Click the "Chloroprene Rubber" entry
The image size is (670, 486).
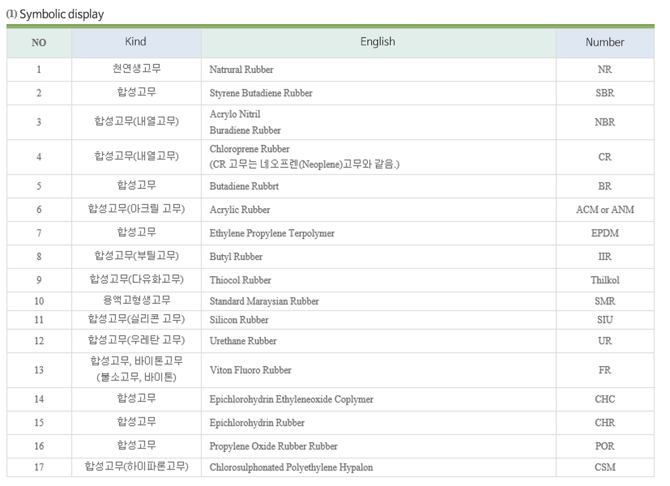click(x=249, y=149)
